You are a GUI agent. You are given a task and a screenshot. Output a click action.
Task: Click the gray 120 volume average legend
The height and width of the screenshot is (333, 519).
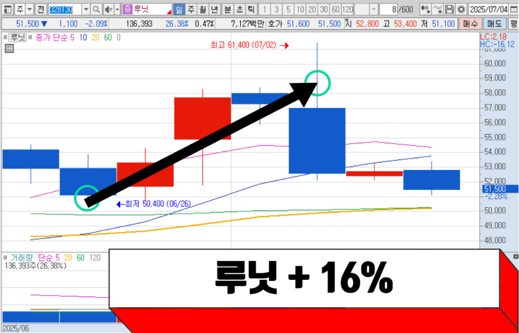click(x=95, y=257)
